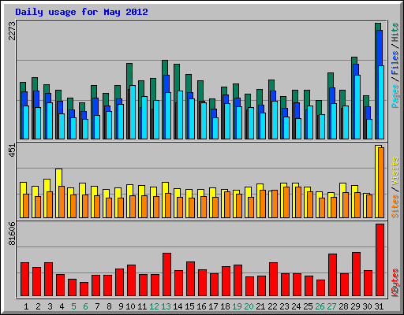Click the Files legend label

pyautogui.click(x=395, y=62)
